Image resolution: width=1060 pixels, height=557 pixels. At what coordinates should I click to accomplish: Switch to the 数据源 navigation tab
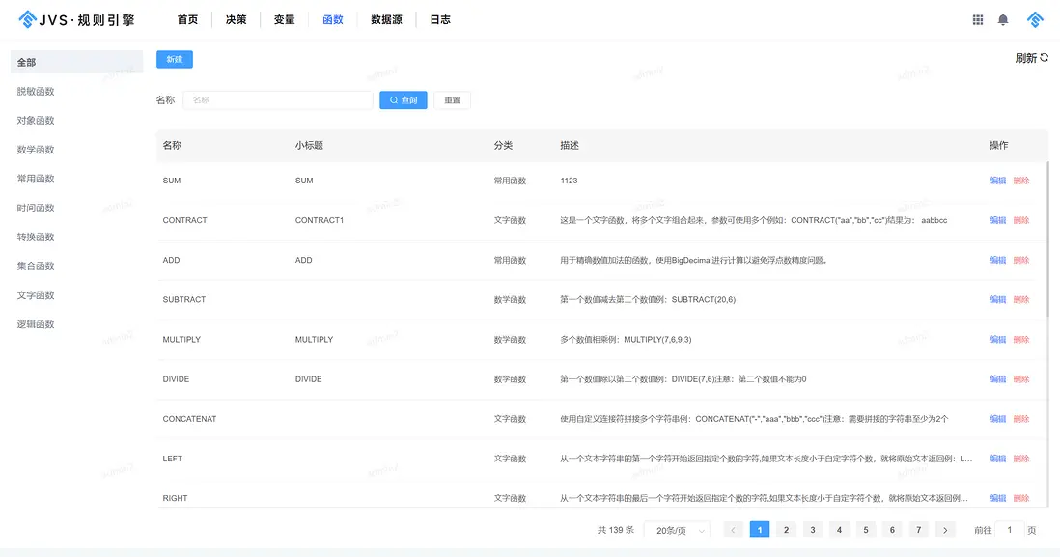tap(386, 18)
